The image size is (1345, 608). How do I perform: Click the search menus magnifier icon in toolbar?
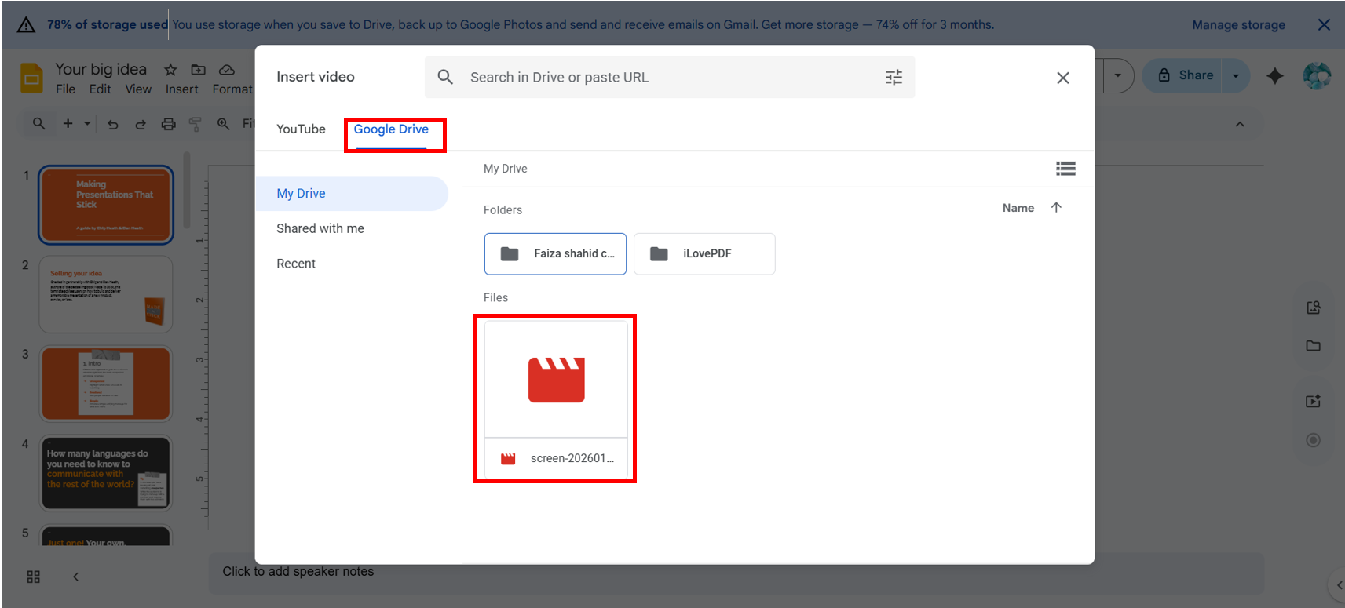38,123
